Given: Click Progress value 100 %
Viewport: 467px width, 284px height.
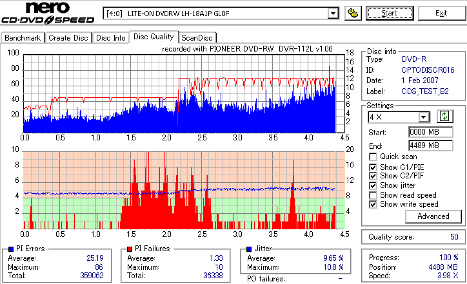Looking at the screenshot, I should pos(449,258).
